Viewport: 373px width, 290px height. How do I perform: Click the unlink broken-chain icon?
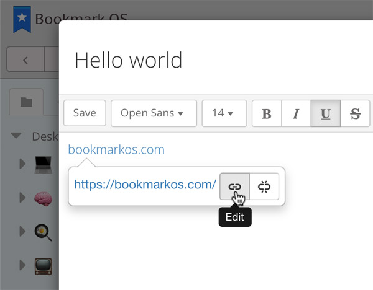click(x=264, y=186)
